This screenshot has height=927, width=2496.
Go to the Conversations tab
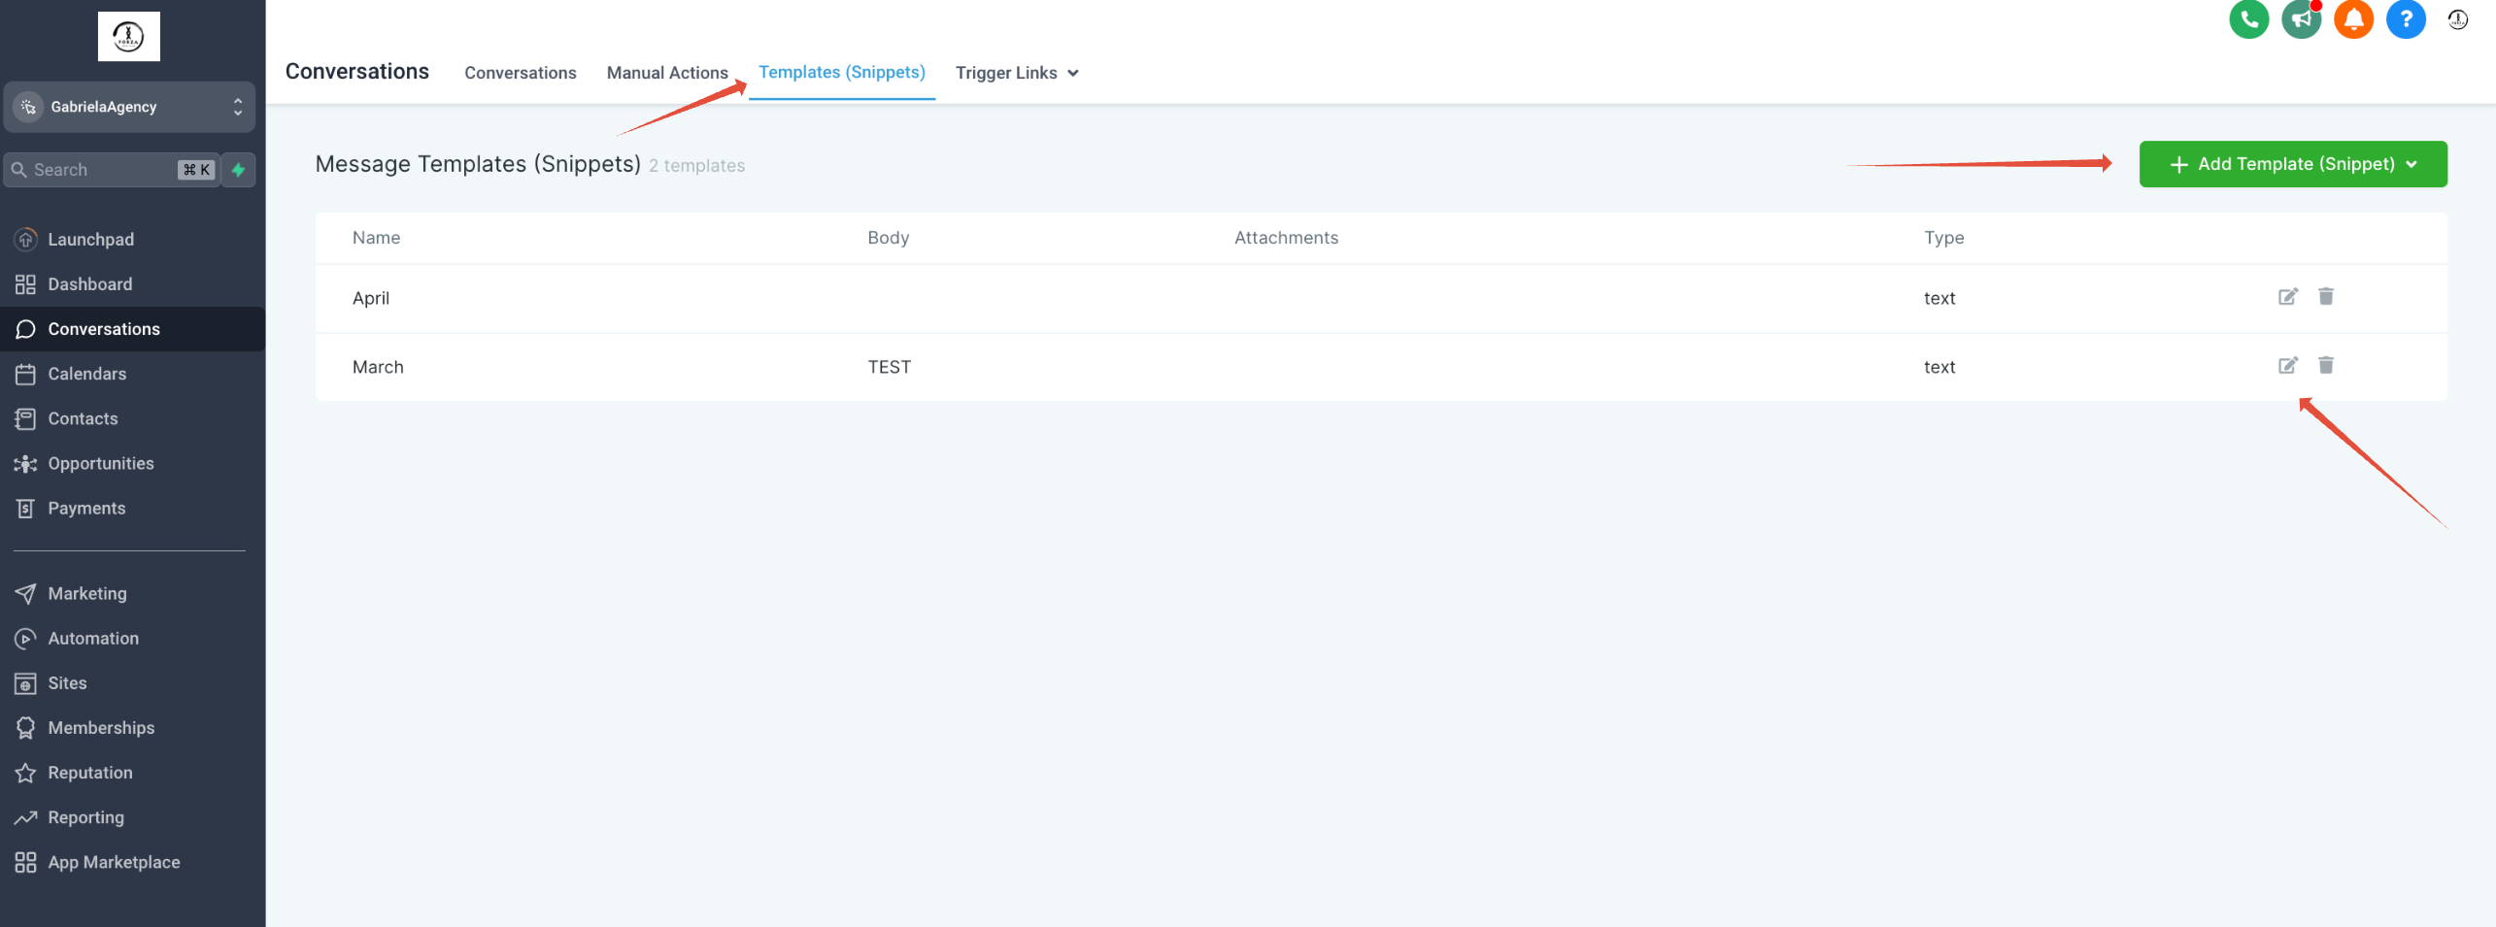pos(520,73)
